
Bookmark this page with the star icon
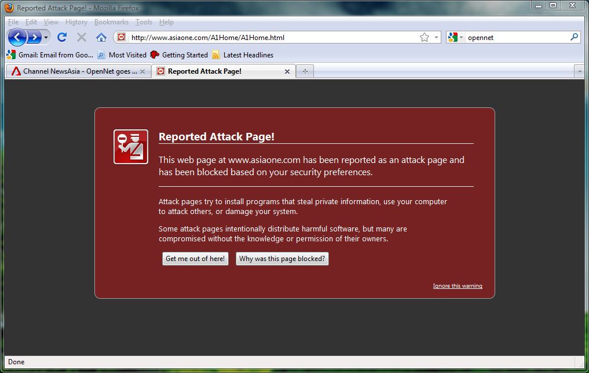click(424, 37)
